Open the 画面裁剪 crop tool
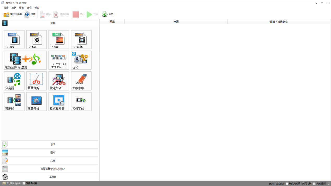Viewport: 331px width, 186px height. (37, 81)
